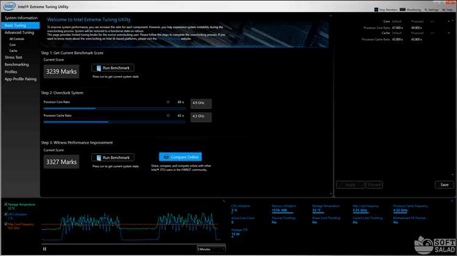Image resolution: width=457 pixels, height=256 pixels.
Task: Toggle the CPU Utilization graph checkbox
Action: tap(6, 215)
